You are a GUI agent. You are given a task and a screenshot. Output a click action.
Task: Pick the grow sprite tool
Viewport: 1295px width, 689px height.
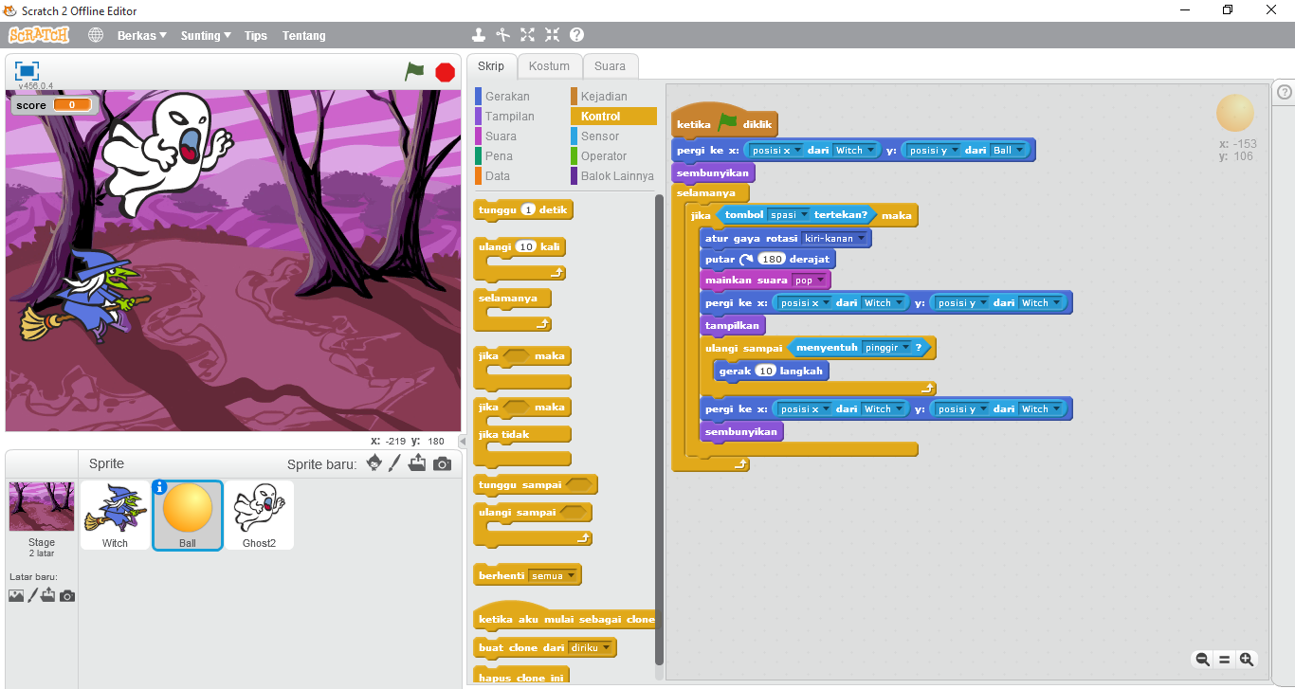point(527,34)
